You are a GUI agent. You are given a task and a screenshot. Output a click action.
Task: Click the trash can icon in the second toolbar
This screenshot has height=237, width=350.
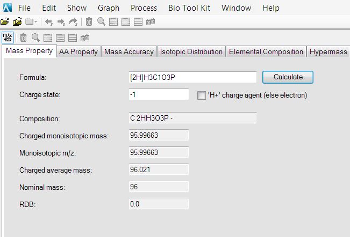(x=23, y=38)
